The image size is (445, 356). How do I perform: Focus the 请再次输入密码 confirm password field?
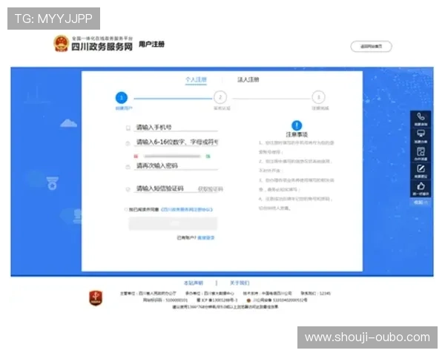tap(176, 165)
